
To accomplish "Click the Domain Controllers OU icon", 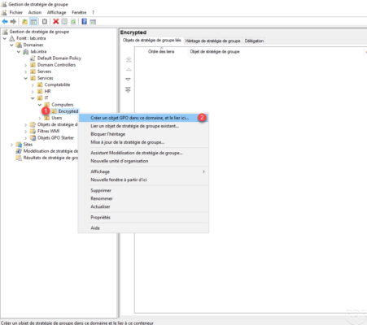I will (x=33, y=65).
